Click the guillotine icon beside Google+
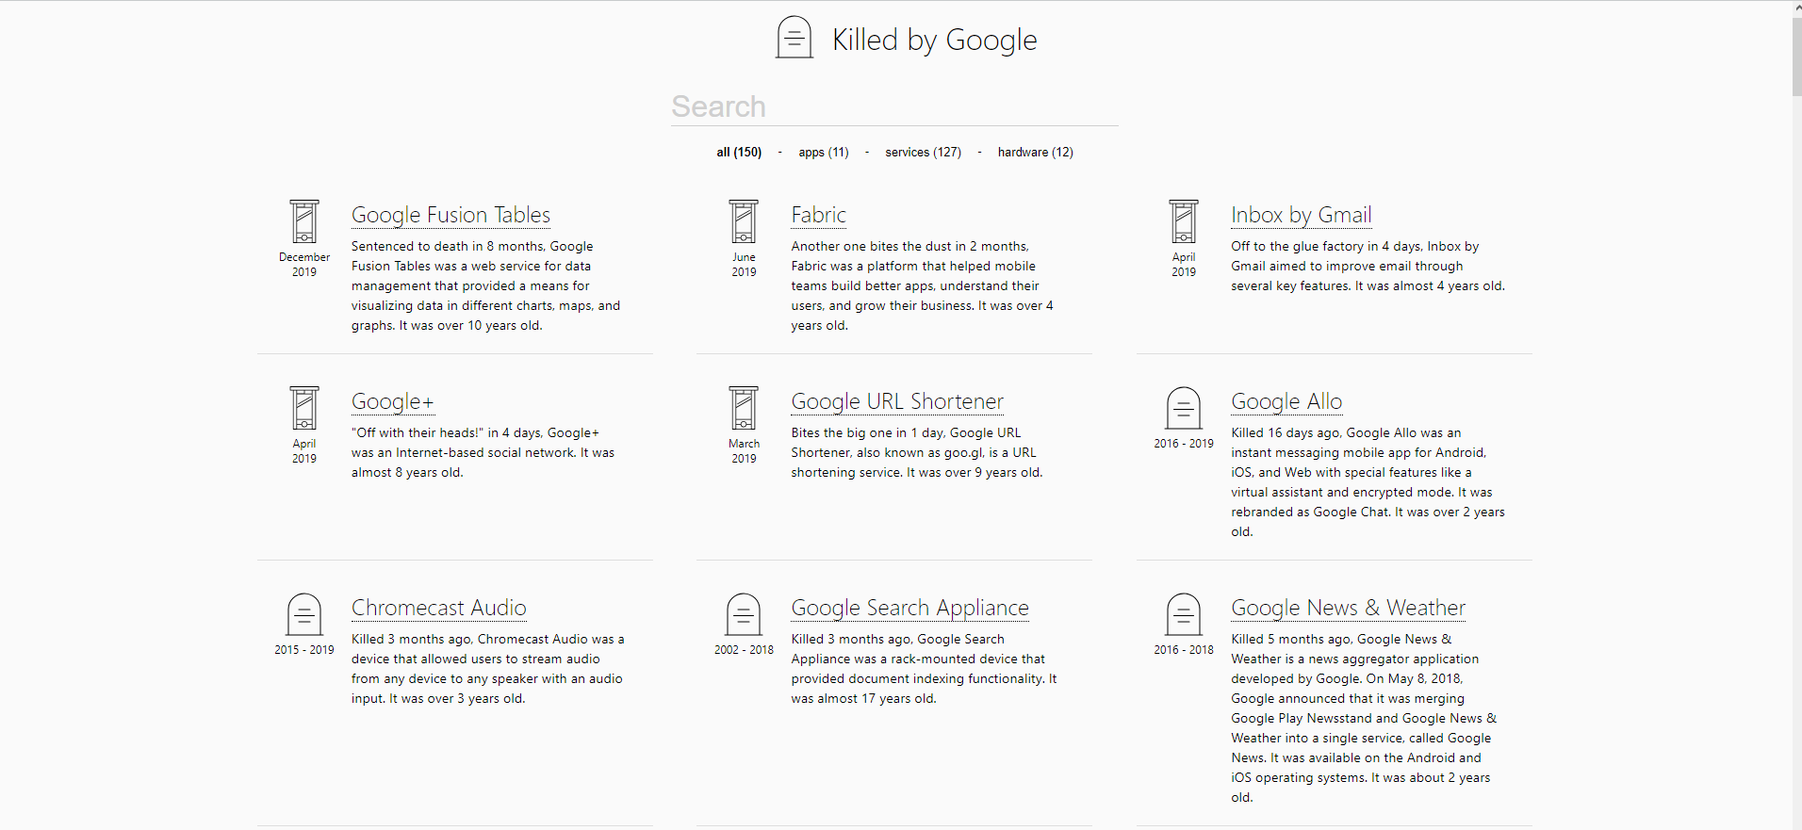The width and height of the screenshot is (1802, 830). 304,408
